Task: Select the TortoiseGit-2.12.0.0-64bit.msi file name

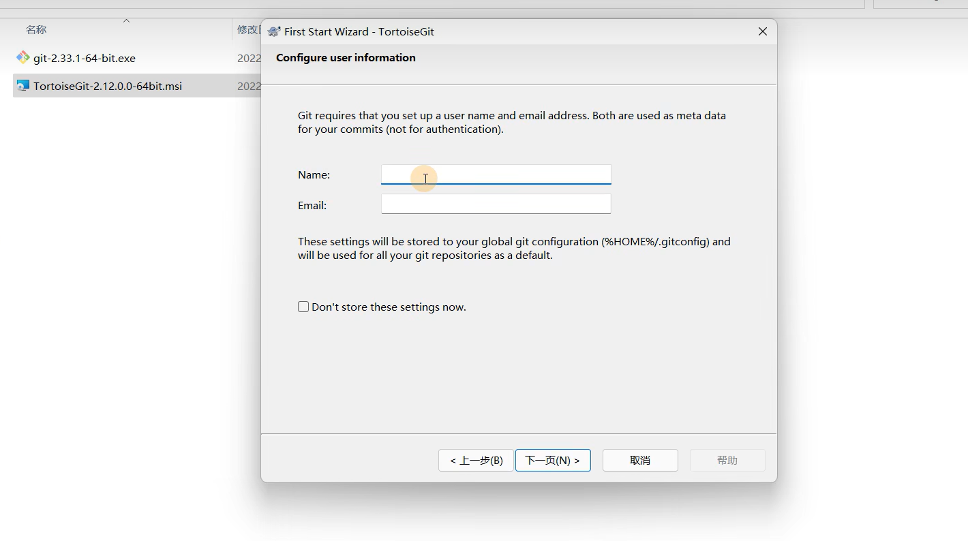Action: [108, 86]
